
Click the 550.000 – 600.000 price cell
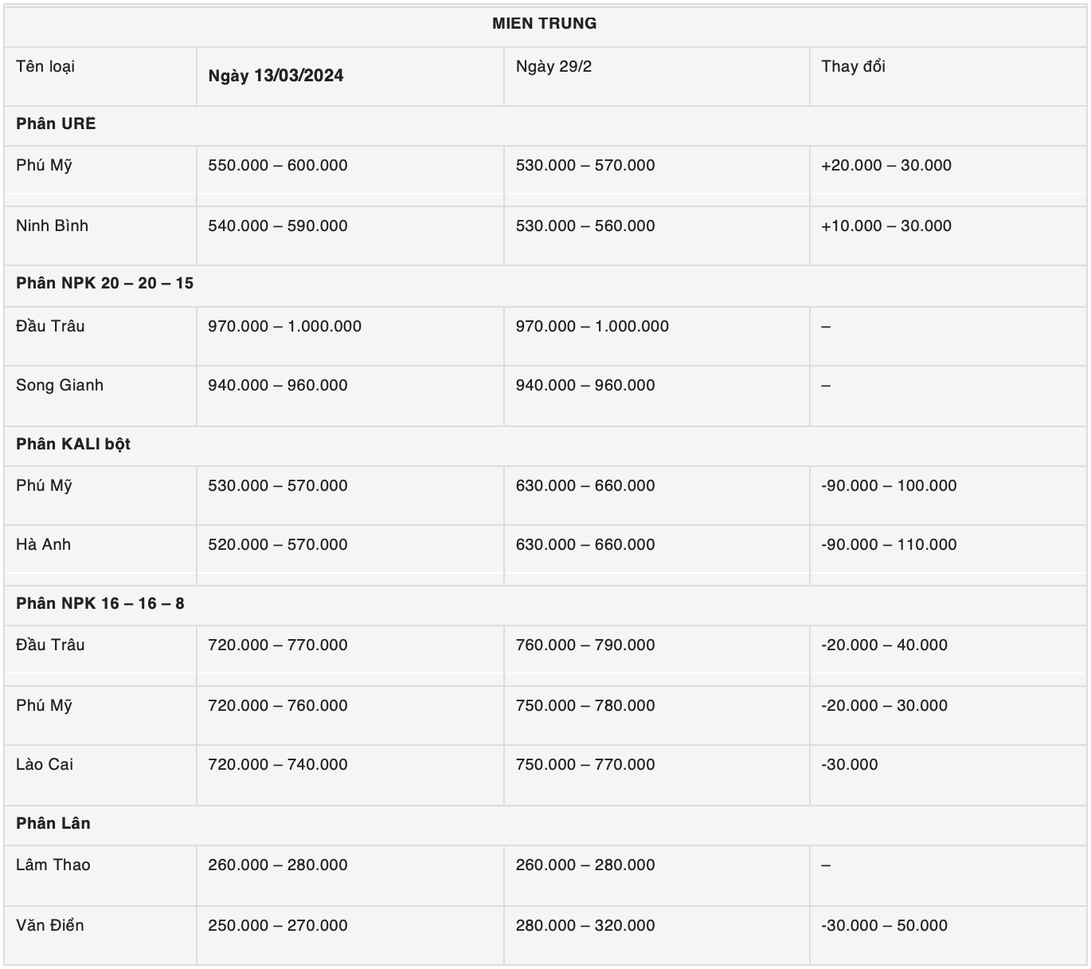pyautogui.click(x=278, y=166)
